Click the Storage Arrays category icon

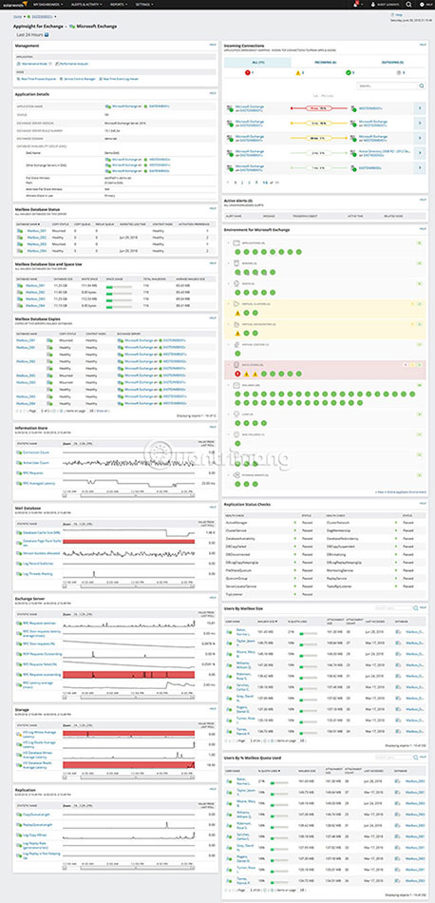click(x=236, y=475)
